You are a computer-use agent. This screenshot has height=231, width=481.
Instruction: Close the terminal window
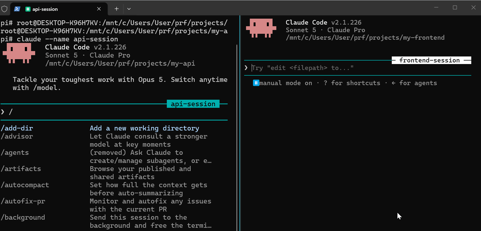[x=473, y=8]
